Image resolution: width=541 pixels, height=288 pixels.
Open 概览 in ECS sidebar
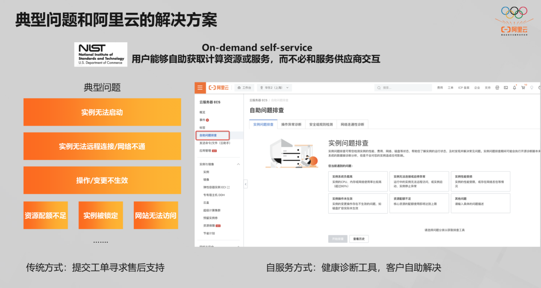203,112
